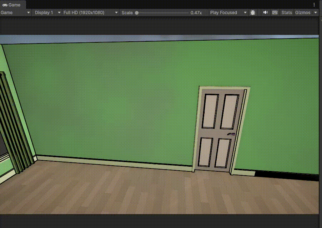Open the three-dot panel options menu
The width and height of the screenshot is (322, 228).
tap(314, 5)
